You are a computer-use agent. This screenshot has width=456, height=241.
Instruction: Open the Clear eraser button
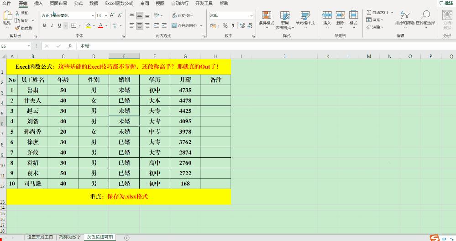point(375,27)
